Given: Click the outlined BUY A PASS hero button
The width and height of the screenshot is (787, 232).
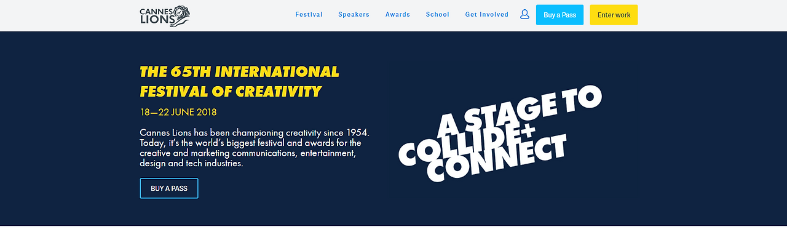Looking at the screenshot, I should point(169,188).
